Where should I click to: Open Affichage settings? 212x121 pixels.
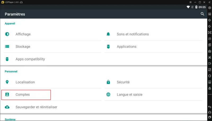(52, 34)
